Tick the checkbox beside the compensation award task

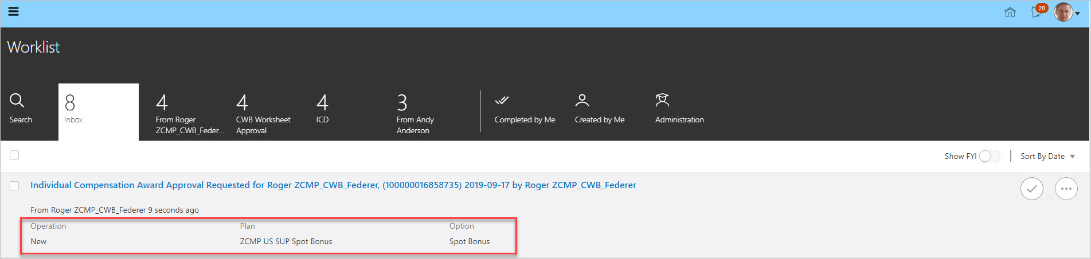[x=14, y=186]
